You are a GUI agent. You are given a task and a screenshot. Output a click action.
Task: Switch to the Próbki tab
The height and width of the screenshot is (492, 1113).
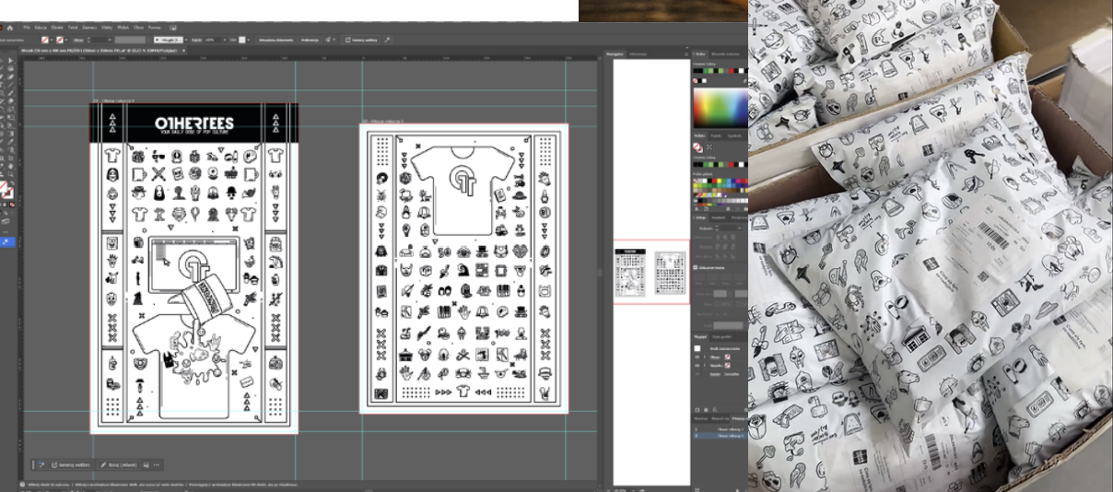(698, 135)
